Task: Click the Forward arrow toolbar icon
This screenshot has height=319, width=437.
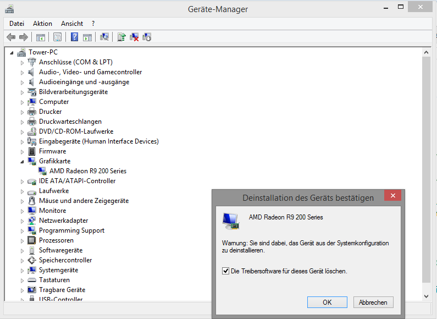Action: pos(24,37)
